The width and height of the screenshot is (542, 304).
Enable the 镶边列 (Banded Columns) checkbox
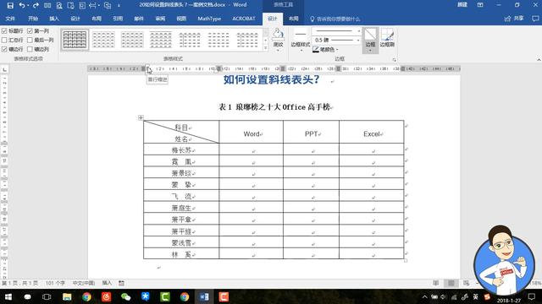(x=30, y=49)
